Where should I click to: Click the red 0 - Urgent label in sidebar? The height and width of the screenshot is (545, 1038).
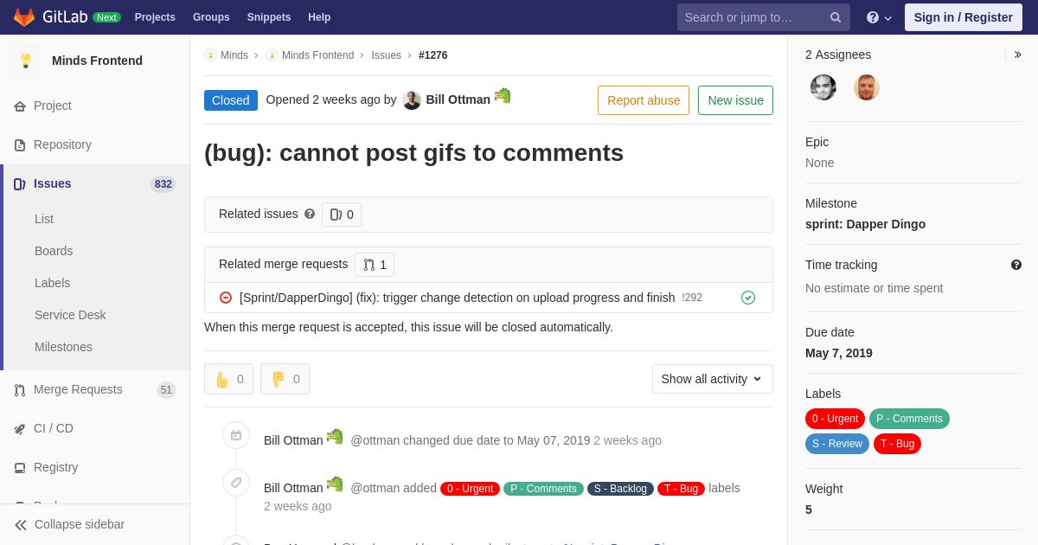point(835,419)
